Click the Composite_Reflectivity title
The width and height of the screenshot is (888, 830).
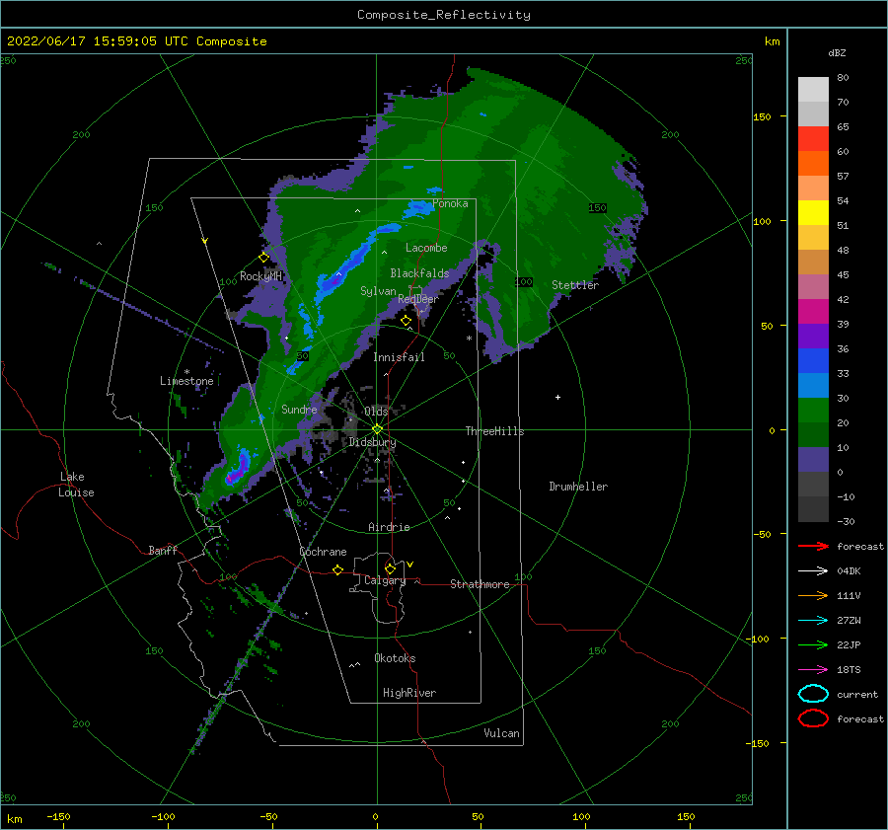click(443, 15)
